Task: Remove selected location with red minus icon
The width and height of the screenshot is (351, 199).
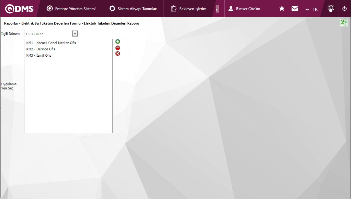Action: click(x=118, y=48)
